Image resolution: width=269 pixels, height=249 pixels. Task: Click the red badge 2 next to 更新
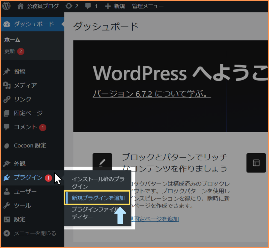(x=20, y=51)
